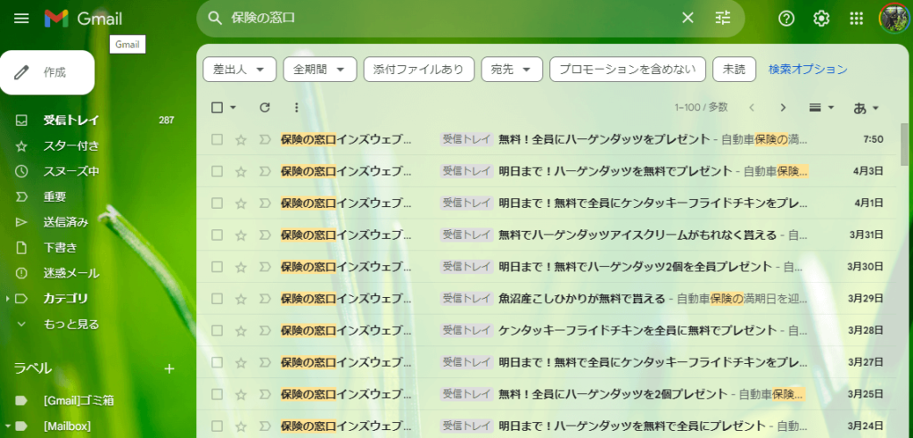Open the Google apps grid icon
The image size is (913, 438).
(x=856, y=19)
